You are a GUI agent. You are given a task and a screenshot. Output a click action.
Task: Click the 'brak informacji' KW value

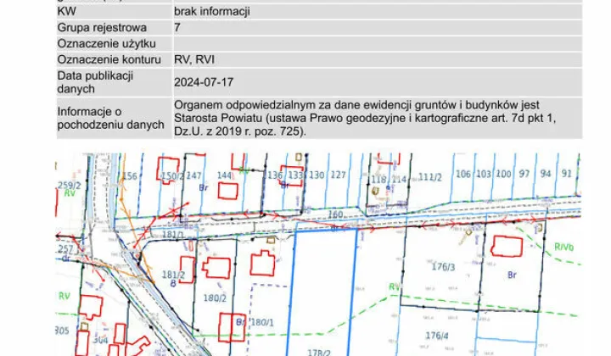(x=211, y=13)
